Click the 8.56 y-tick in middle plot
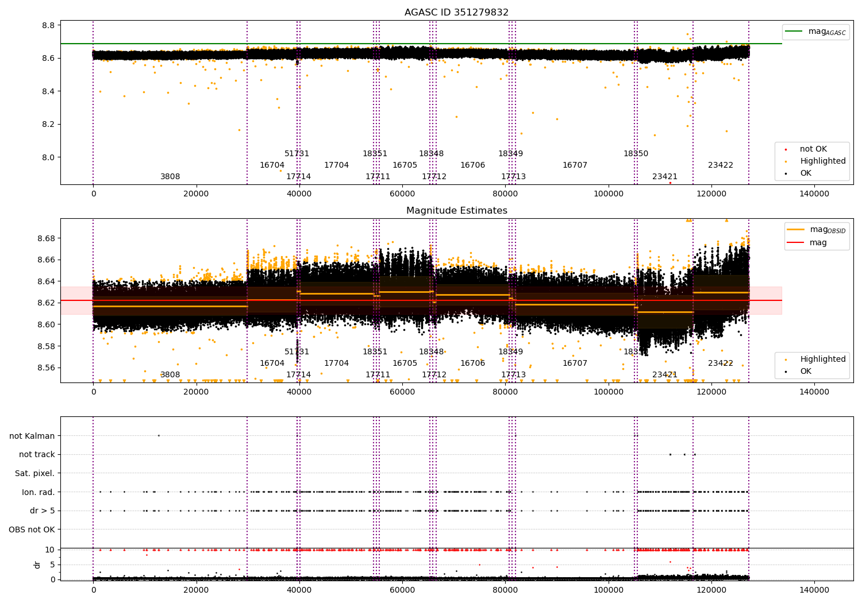This screenshot has height=603, width=862. click(46, 368)
